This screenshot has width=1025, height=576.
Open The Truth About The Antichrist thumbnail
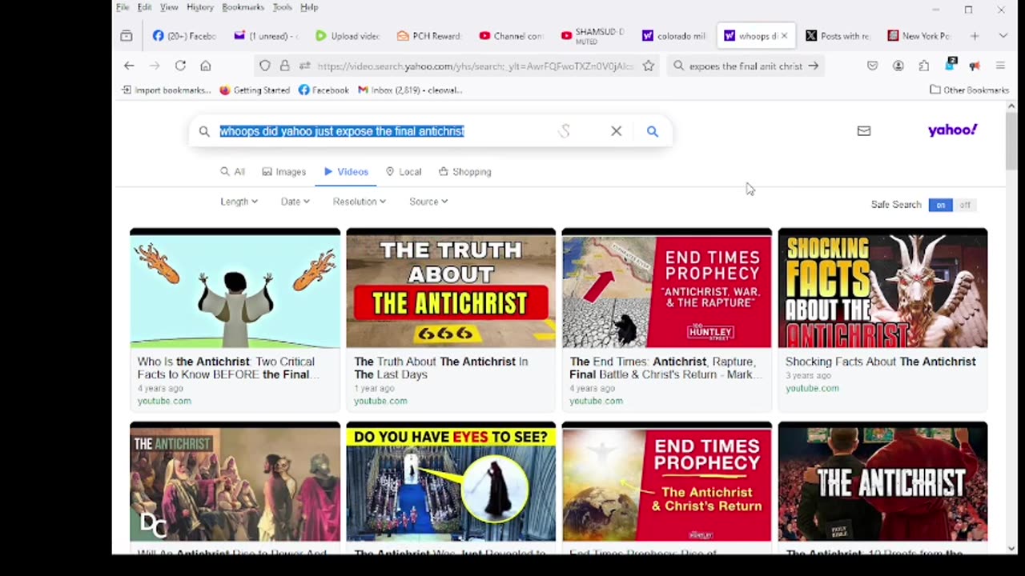(451, 289)
